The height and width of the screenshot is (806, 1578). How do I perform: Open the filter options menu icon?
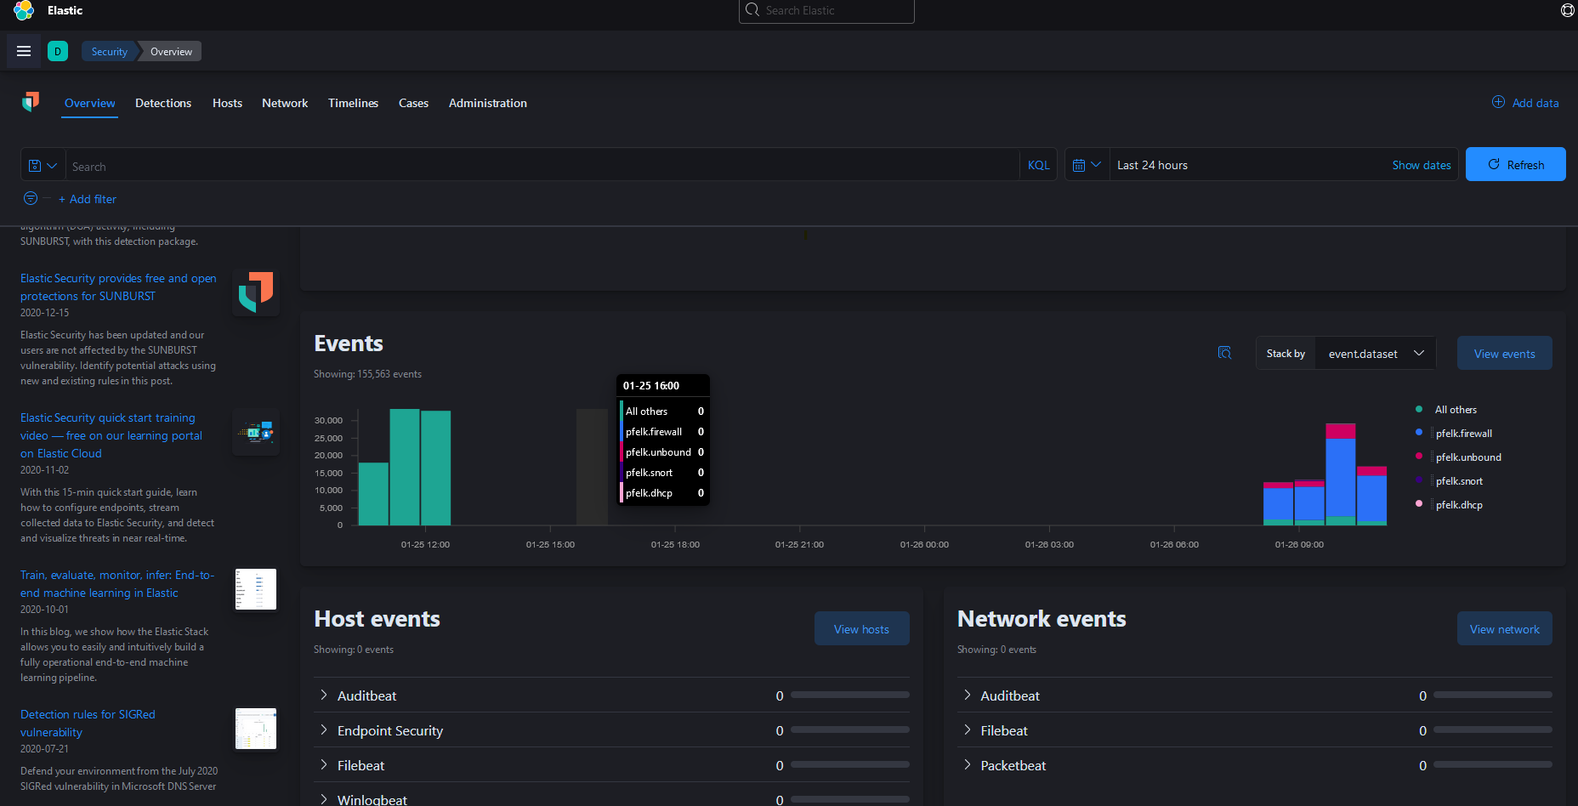click(x=31, y=198)
